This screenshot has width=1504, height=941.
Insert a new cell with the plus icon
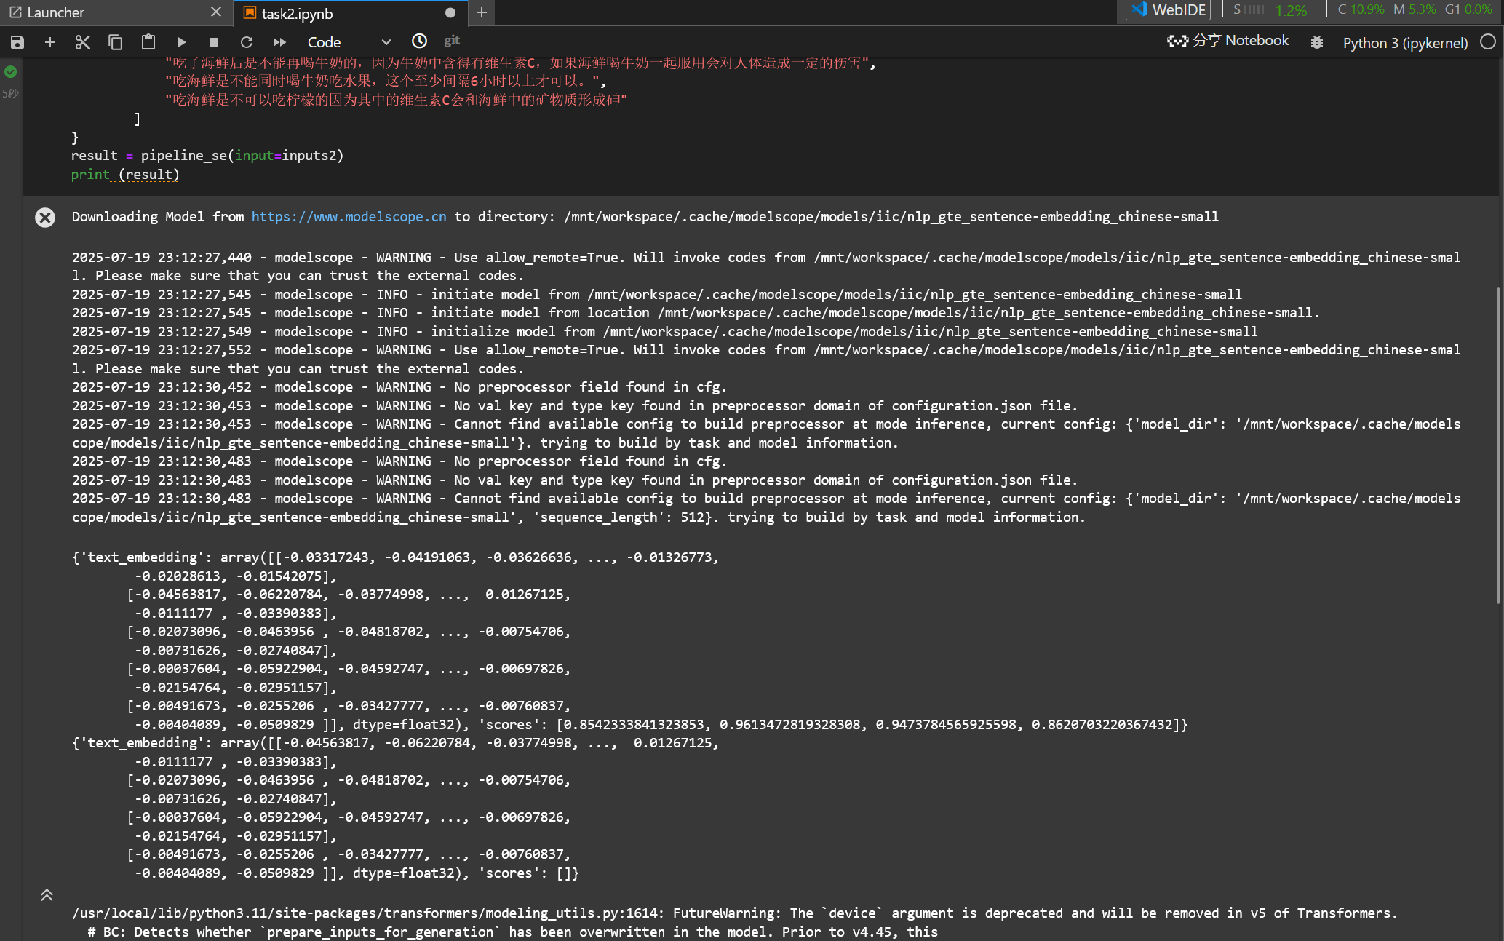[50, 42]
